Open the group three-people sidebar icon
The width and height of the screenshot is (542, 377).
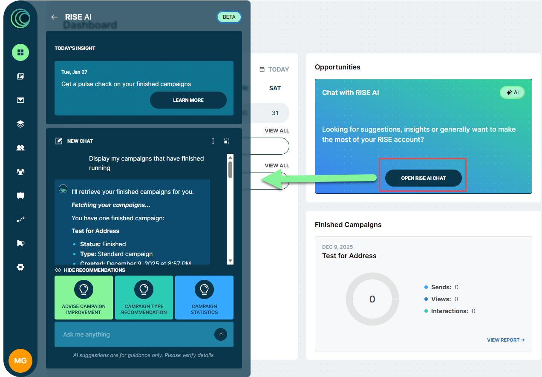point(20,172)
